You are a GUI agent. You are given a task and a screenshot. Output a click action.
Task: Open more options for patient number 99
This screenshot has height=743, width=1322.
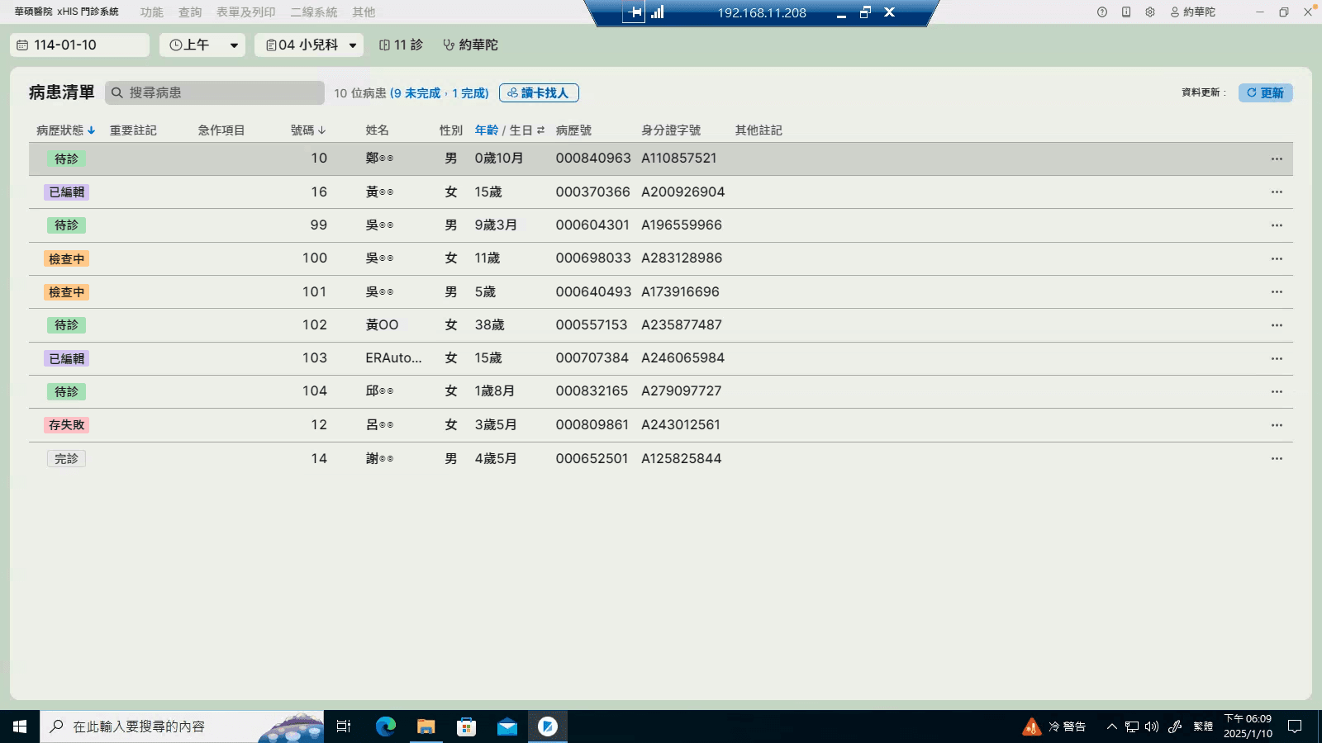[1277, 225]
